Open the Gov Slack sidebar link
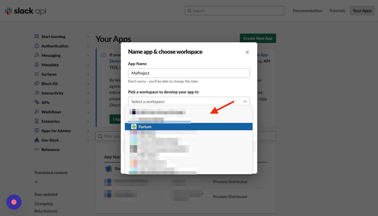This screenshot has height=216, width=378. 50,140
